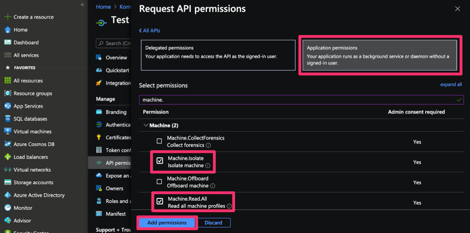Image resolution: width=470 pixels, height=233 pixels.
Task: Click the Quickstart cloud icon
Action: (x=99, y=70)
